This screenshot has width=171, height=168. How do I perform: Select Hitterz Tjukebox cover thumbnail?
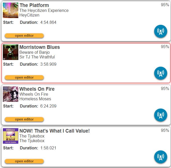coord(11,136)
